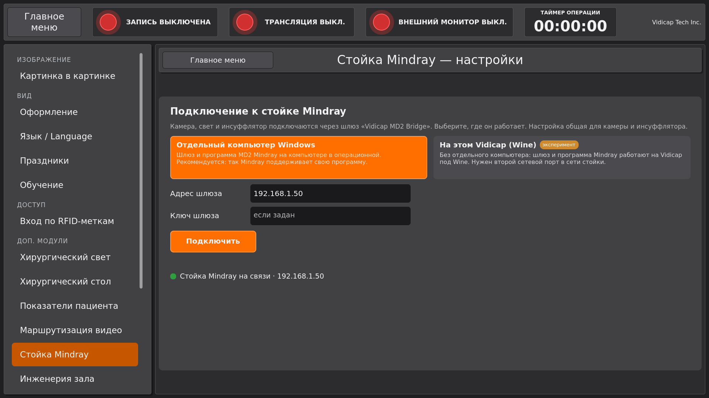
Task: Click the sidebar vertical scrollbar
Action: coord(141,171)
